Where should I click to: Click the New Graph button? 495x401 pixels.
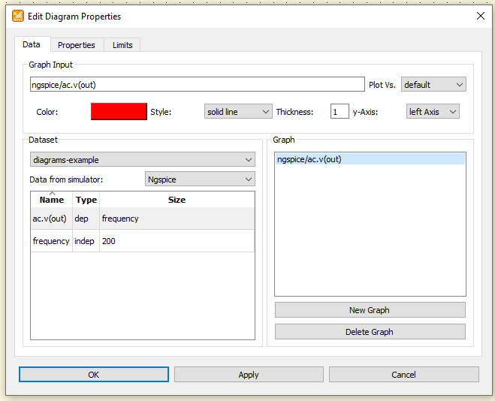coord(370,310)
